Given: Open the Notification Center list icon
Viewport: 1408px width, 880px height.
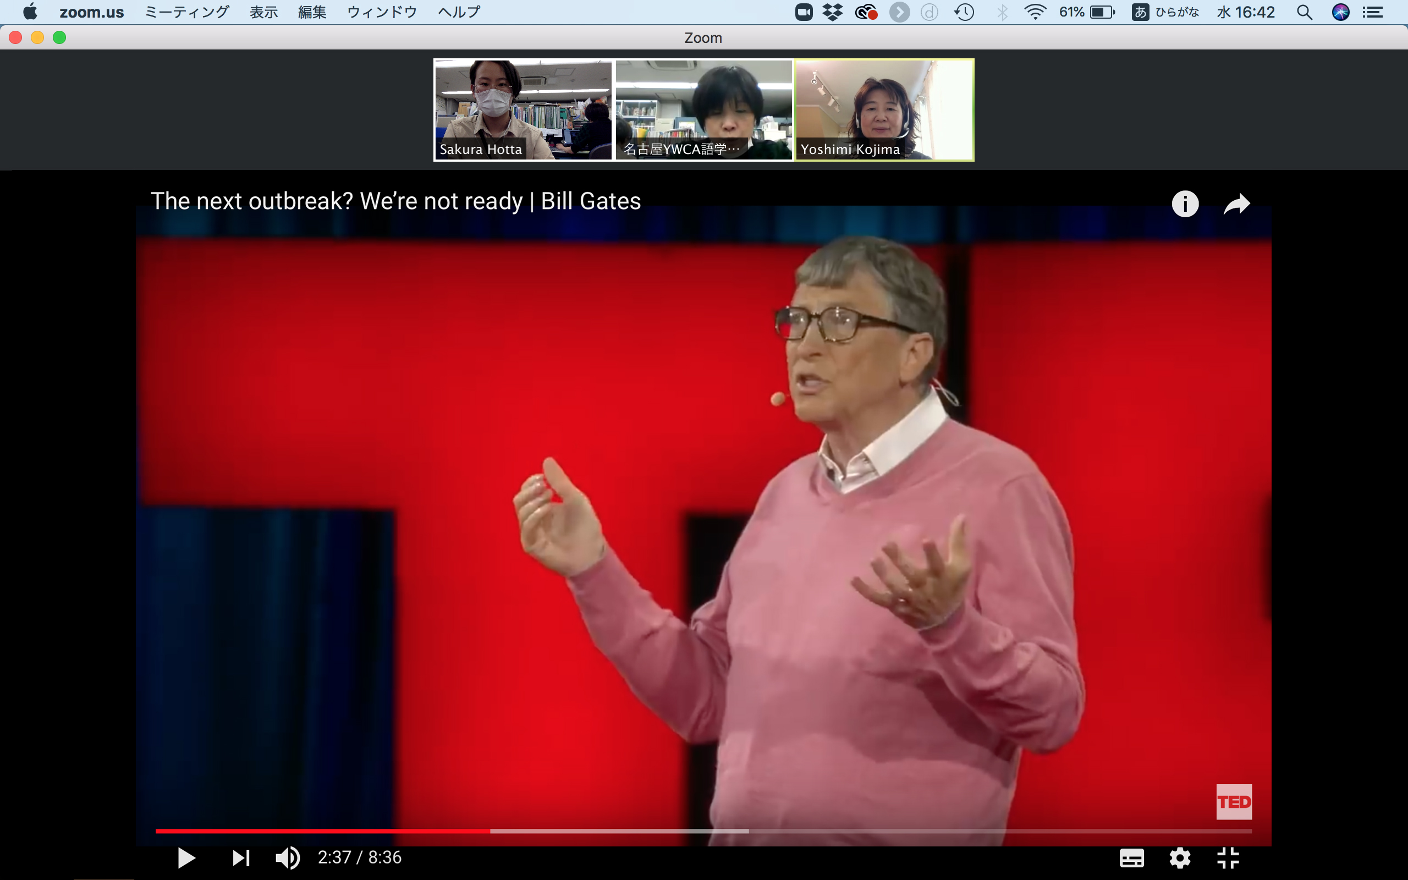Looking at the screenshot, I should [1373, 12].
